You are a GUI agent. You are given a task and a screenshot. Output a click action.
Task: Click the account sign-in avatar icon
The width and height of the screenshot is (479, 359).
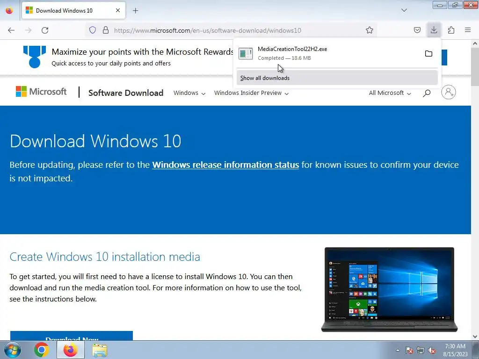[449, 92]
